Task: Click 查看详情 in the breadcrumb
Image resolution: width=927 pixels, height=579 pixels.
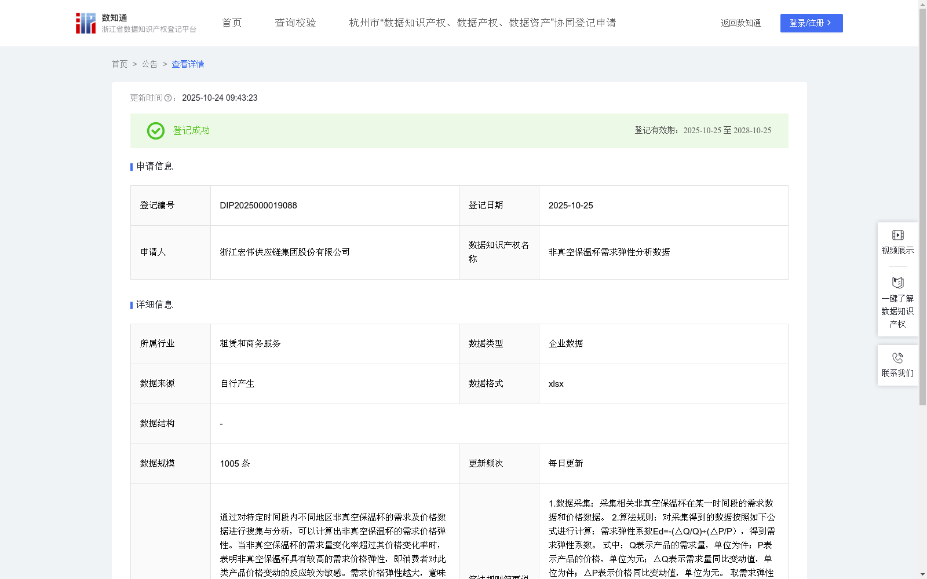Action: click(x=188, y=64)
